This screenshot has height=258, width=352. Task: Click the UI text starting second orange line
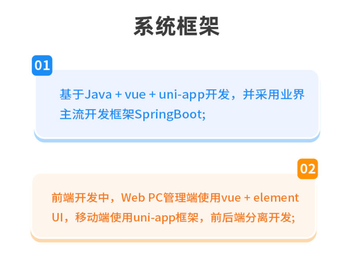(58, 218)
